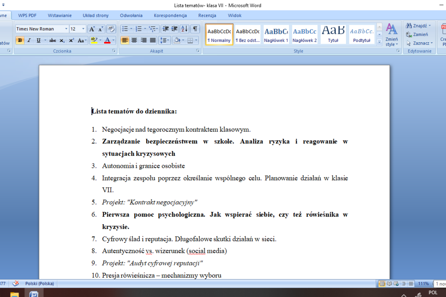Apply yellow text highlight color
The height and width of the screenshot is (297, 446).
coord(93,40)
